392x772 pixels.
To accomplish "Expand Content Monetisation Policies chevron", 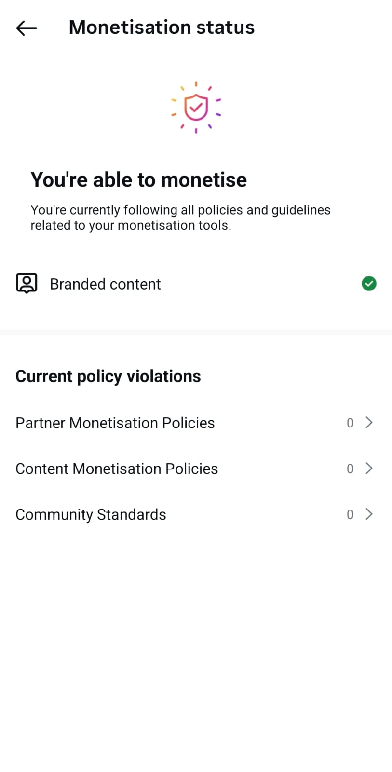I will pos(369,469).
